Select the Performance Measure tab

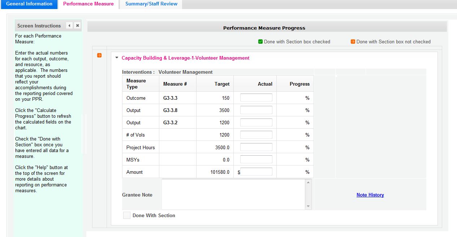pyautogui.click(x=88, y=4)
